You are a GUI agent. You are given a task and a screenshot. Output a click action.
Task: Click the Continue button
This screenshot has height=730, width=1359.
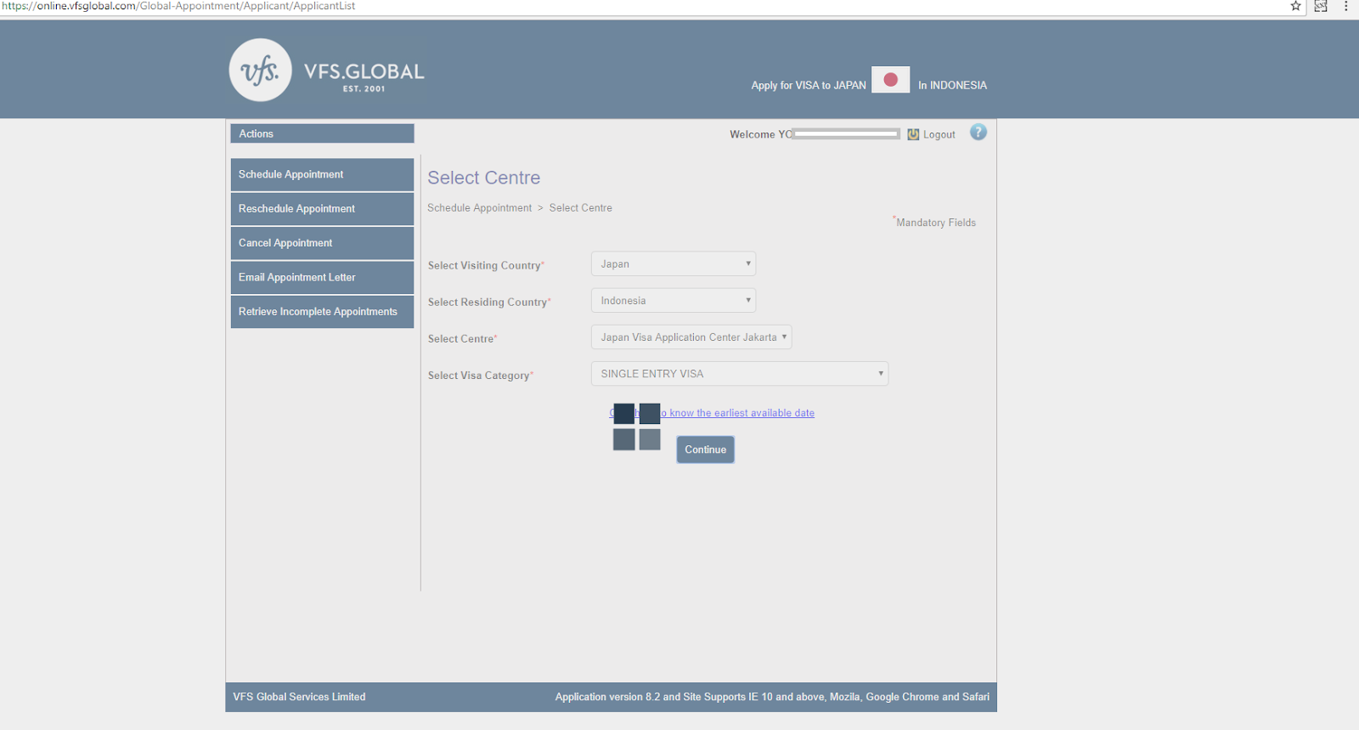(x=706, y=450)
